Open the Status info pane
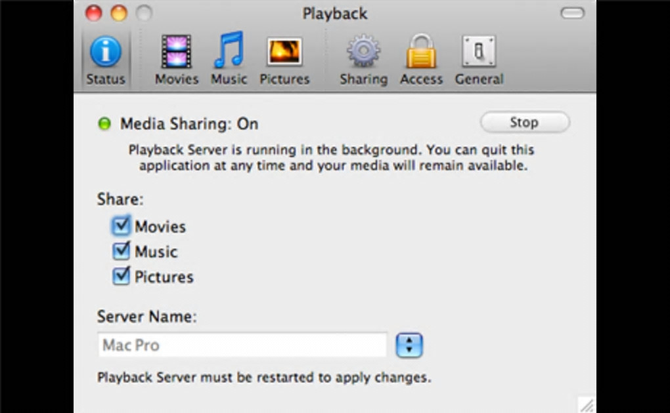The image size is (670, 413). coord(105,60)
